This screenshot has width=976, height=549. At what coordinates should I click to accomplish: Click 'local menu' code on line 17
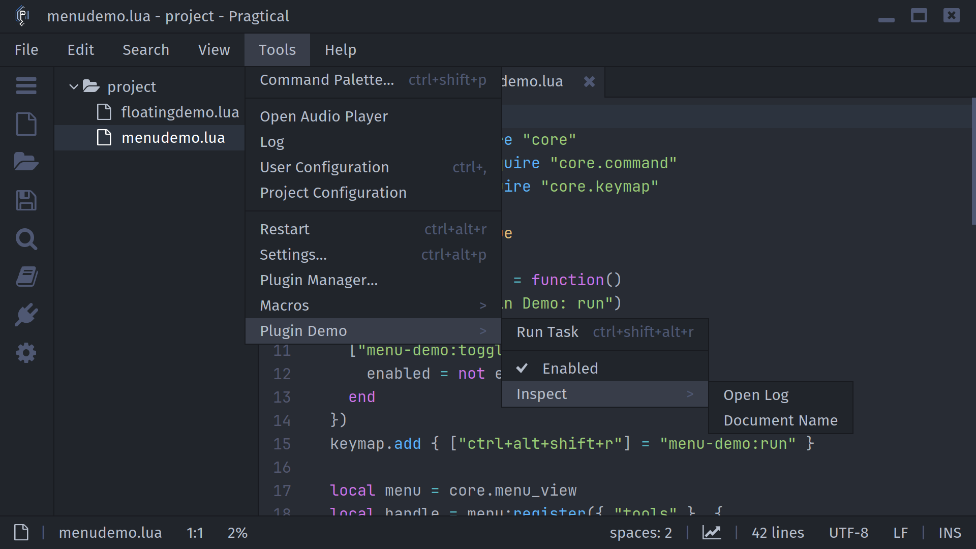tap(375, 491)
